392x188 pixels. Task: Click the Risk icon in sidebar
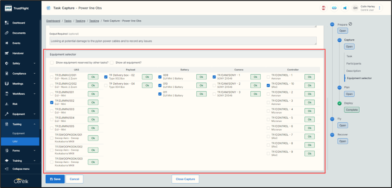[x=7, y=104]
